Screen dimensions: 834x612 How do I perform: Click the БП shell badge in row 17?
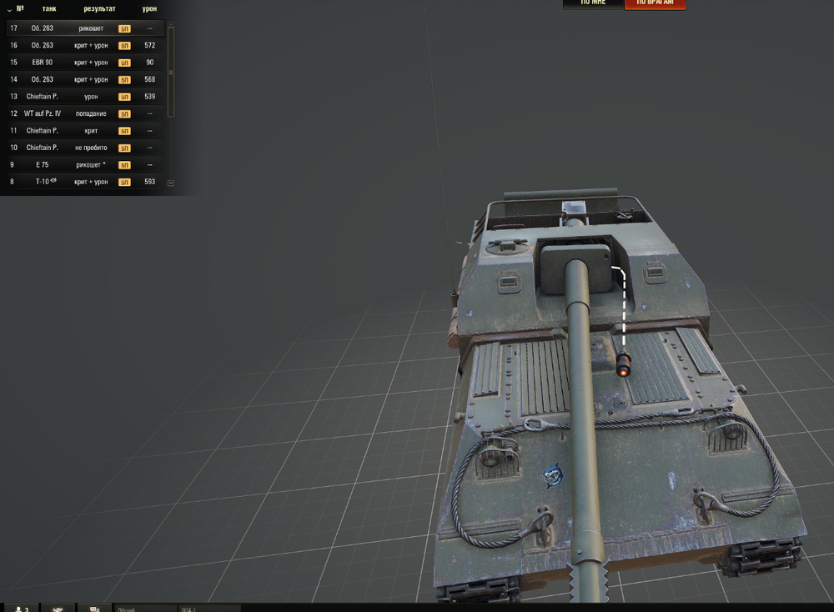(x=124, y=28)
